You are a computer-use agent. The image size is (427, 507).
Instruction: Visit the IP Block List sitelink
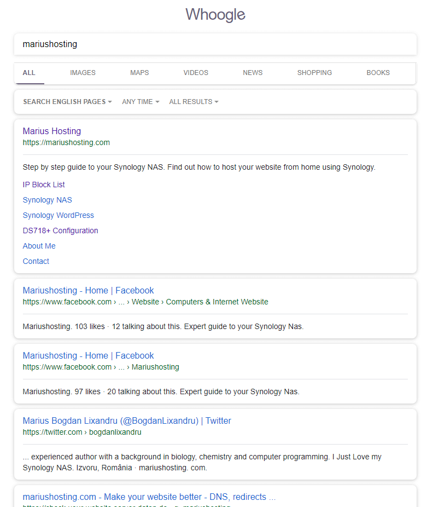coord(44,185)
